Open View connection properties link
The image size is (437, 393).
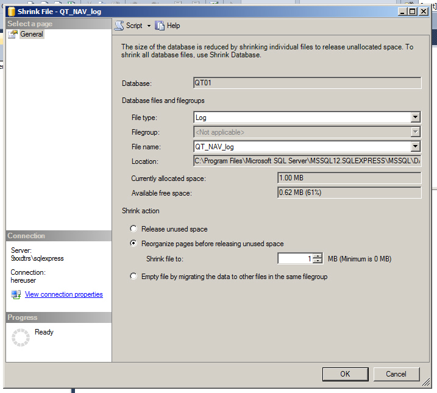[63, 295]
